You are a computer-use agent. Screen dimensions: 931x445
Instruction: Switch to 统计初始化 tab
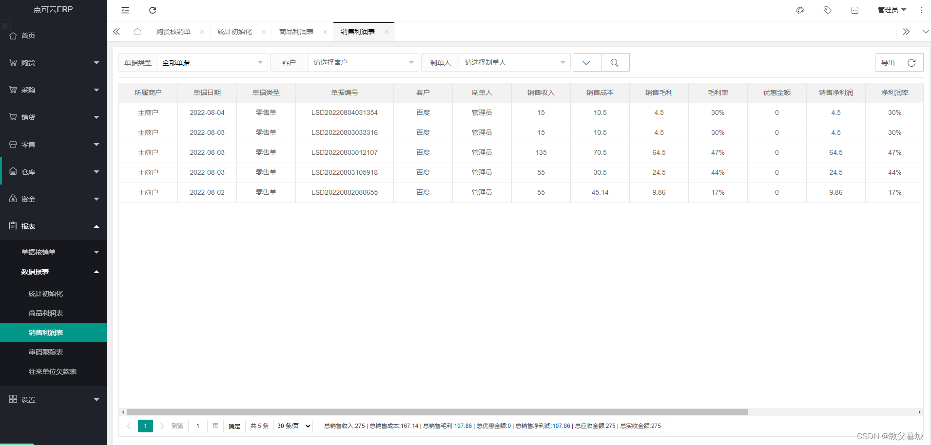point(235,32)
